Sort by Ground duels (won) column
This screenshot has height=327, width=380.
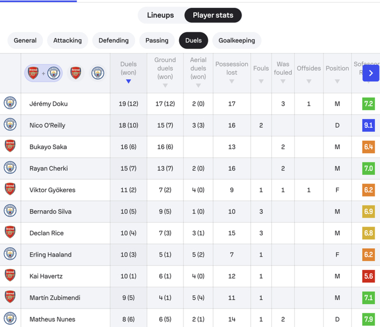tap(165, 72)
